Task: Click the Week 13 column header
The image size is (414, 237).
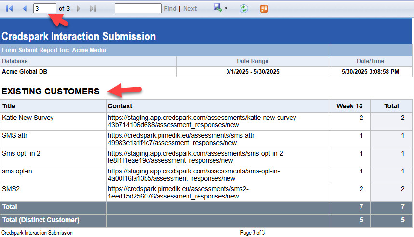Action: coord(349,106)
